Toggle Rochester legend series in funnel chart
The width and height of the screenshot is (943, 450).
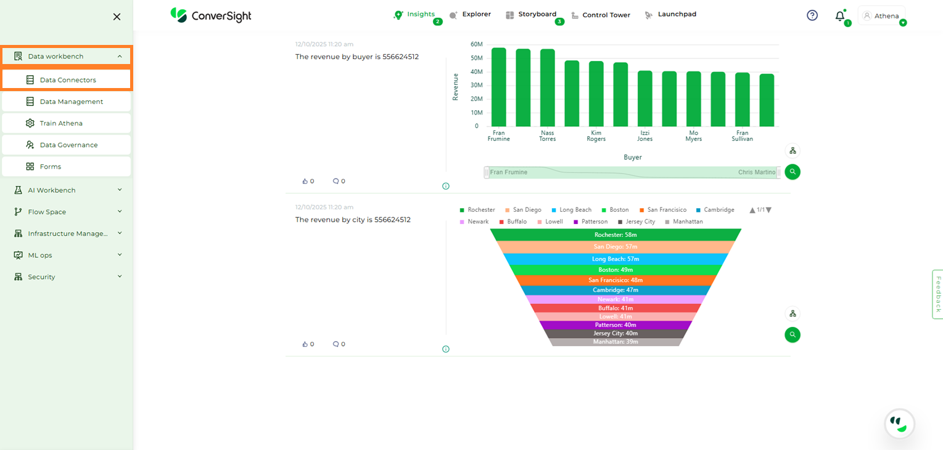click(x=477, y=210)
